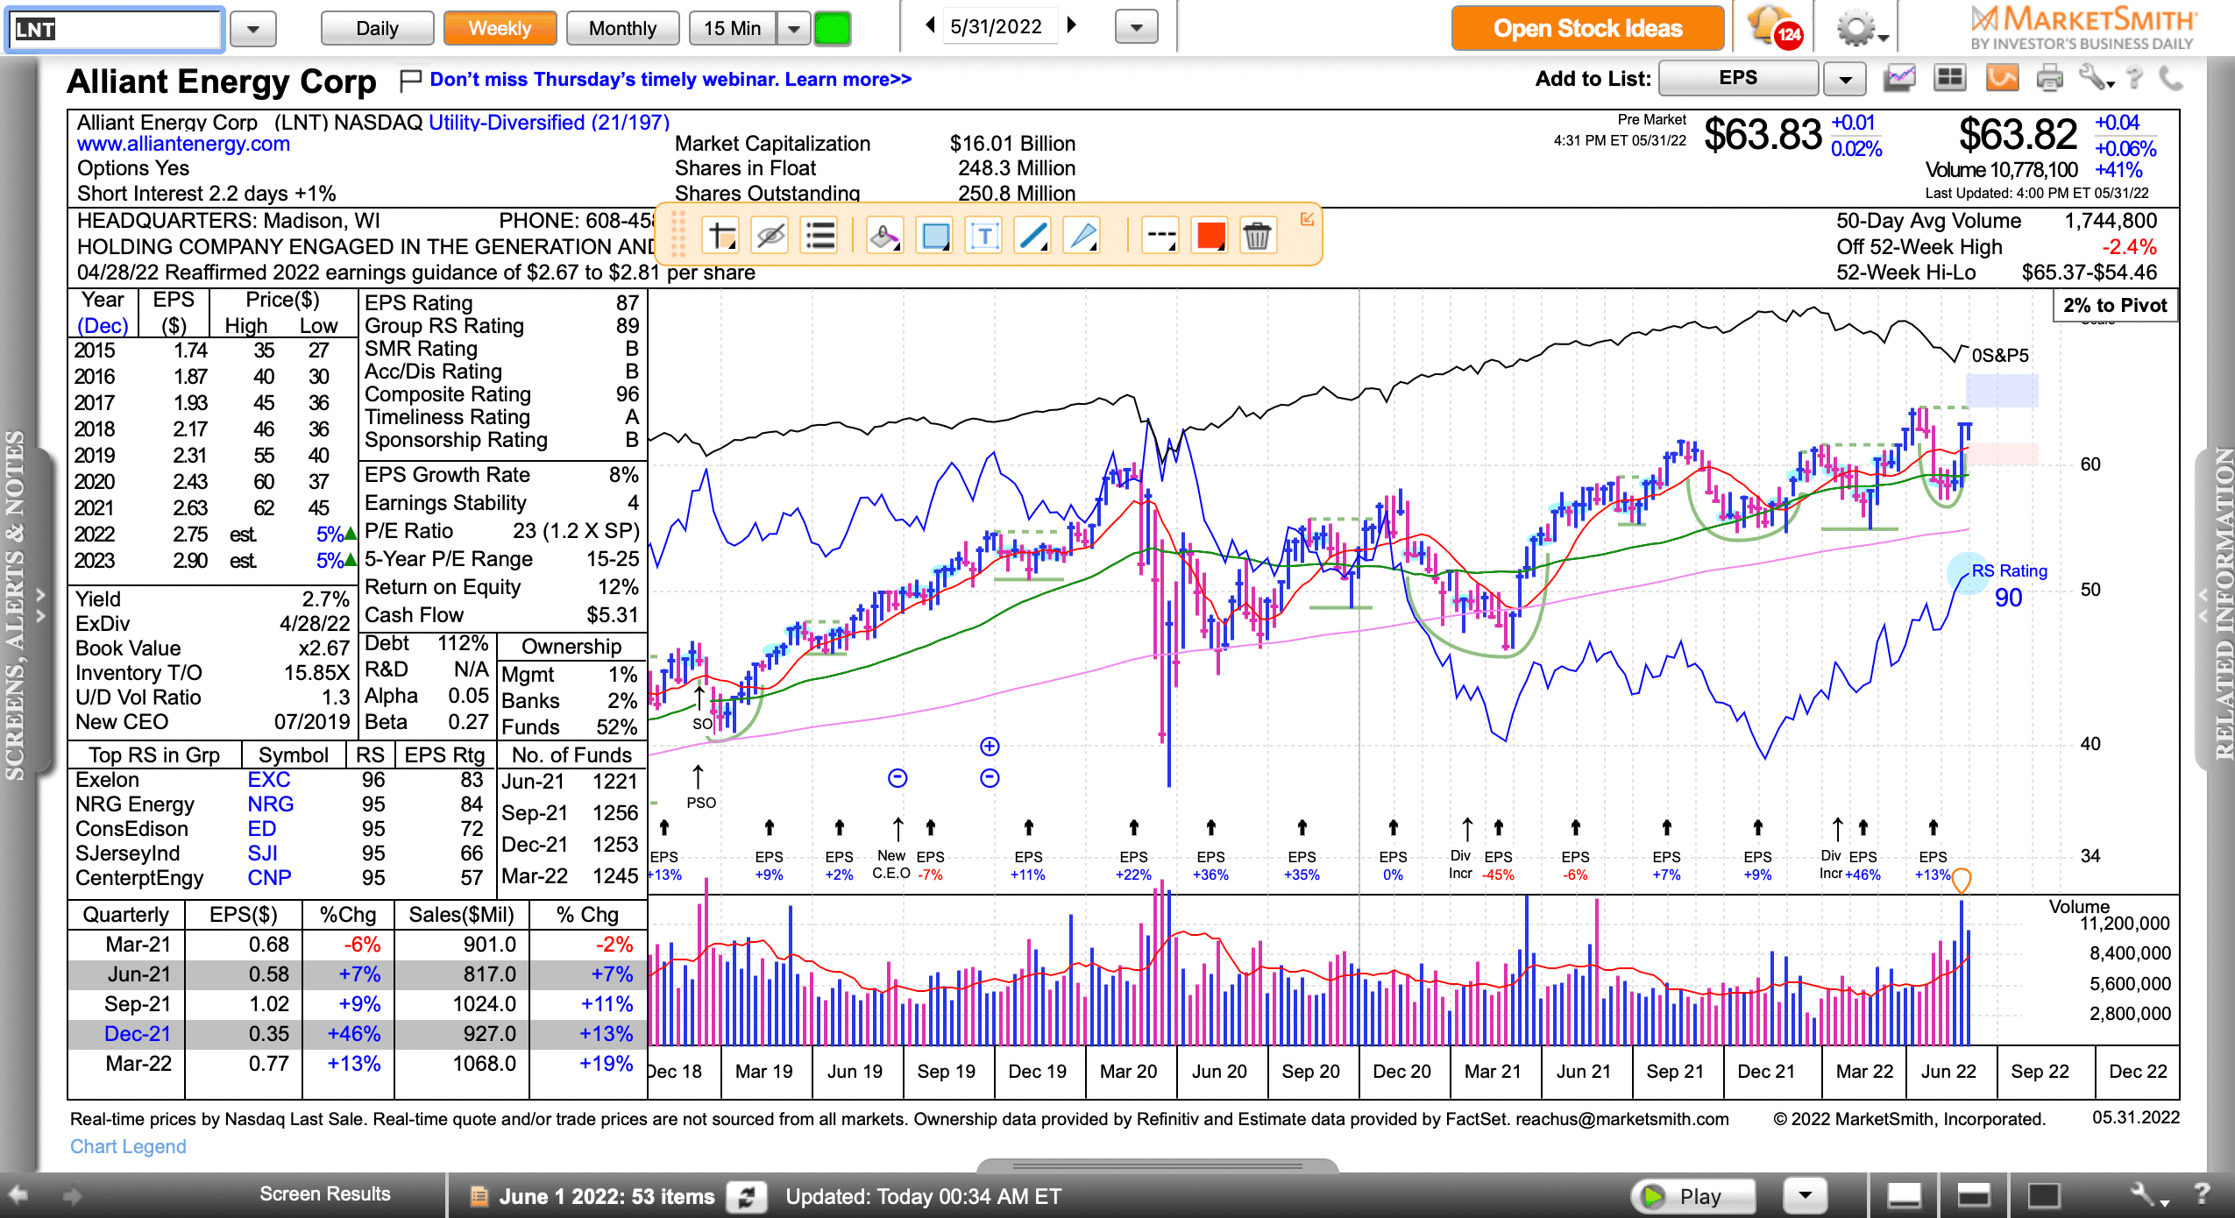Click the orange pattern recognition icon
The height and width of the screenshot is (1218, 2235).
click(x=2002, y=79)
